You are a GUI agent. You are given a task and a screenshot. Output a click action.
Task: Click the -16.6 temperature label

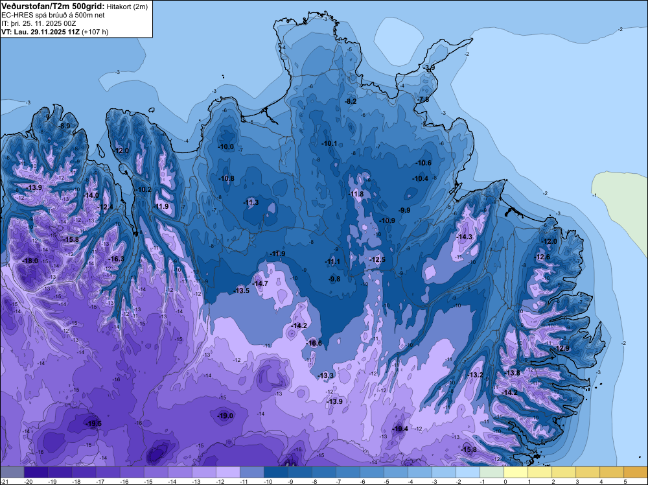point(314,343)
